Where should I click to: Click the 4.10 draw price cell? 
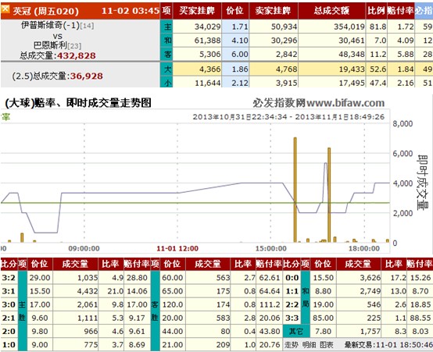(x=235, y=41)
